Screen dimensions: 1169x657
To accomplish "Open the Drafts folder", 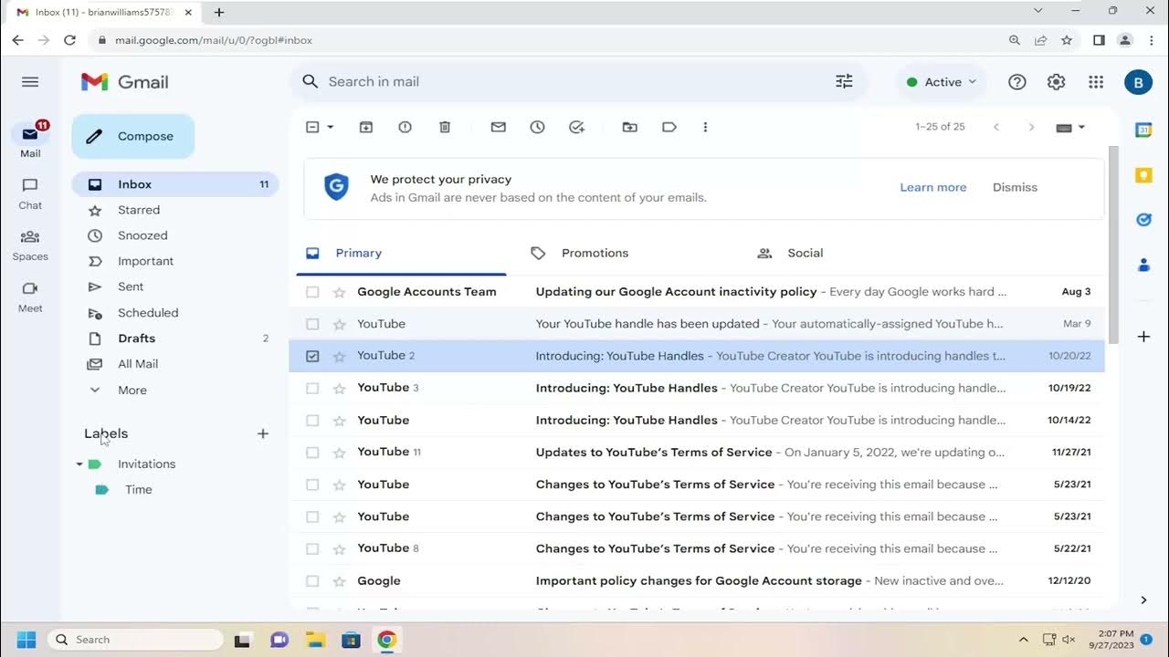I will pyautogui.click(x=174, y=339).
